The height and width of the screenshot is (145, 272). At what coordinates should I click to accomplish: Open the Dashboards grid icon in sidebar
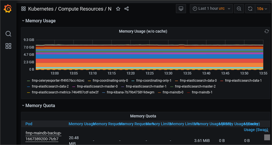[8, 46]
